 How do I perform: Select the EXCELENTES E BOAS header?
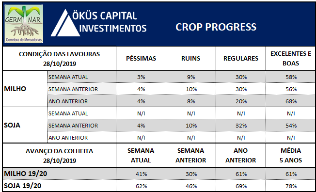291,59
